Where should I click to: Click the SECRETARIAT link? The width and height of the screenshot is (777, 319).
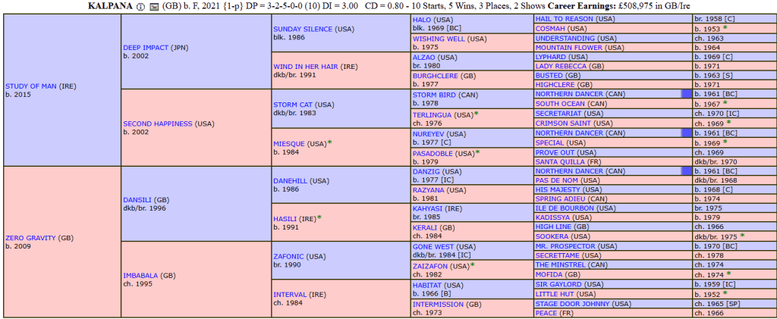(563, 113)
